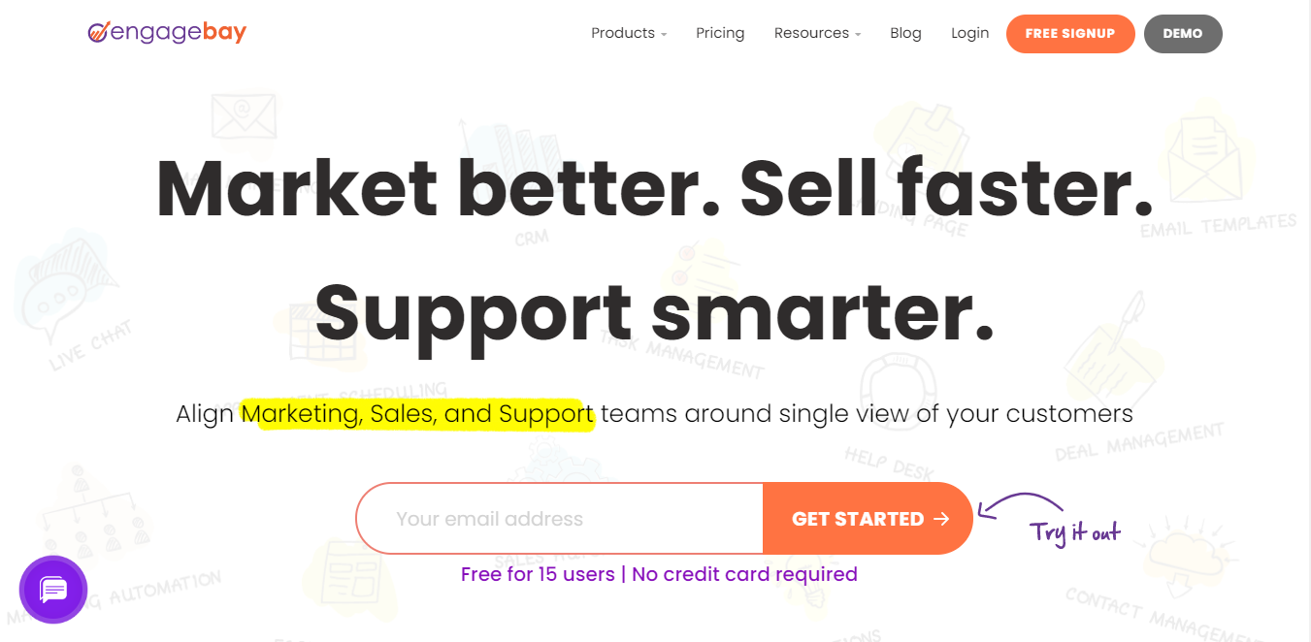Click the email address input field
Screen dimensions: 1311x642
click(x=558, y=518)
